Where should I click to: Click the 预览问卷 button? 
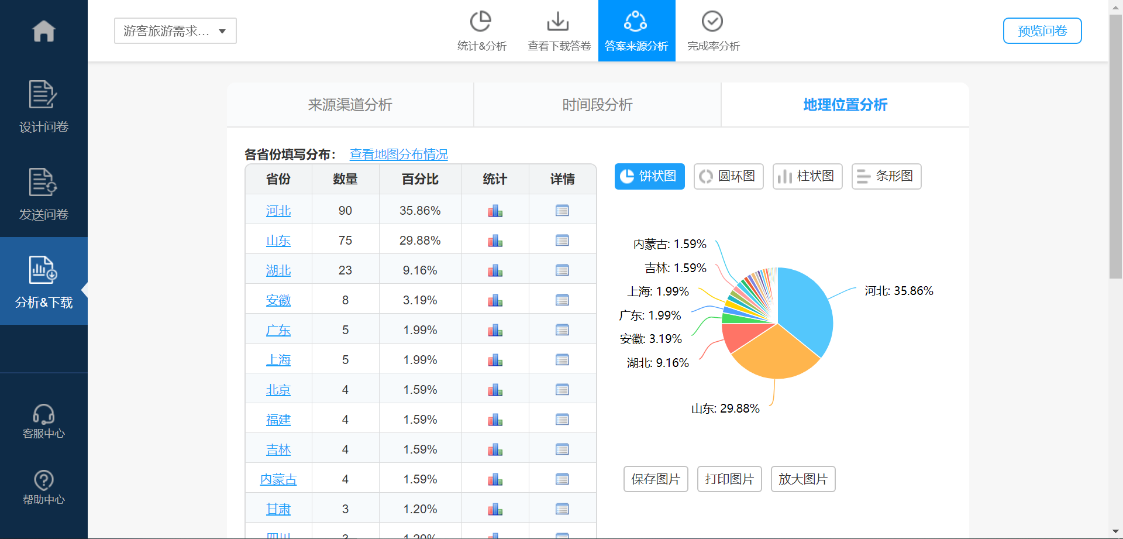pos(1042,31)
